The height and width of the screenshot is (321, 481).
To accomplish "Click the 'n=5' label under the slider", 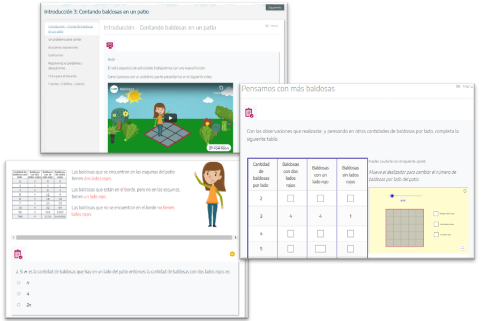I will (x=403, y=201).
